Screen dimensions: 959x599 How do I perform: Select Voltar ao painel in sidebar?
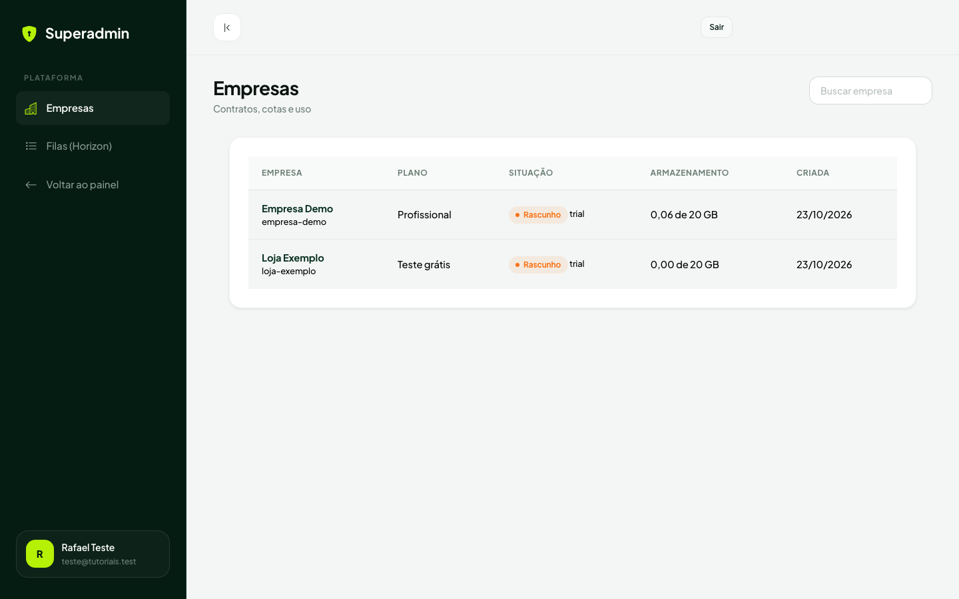(x=93, y=185)
